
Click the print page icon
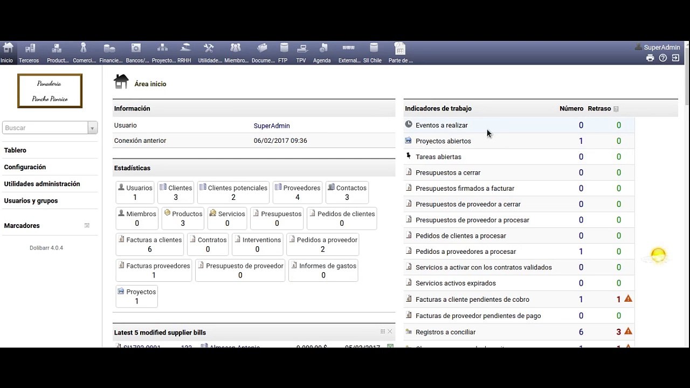click(x=650, y=58)
